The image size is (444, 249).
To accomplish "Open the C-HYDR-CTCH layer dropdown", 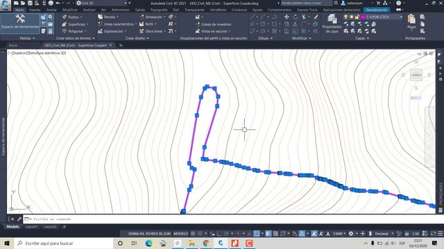I will (401, 17).
